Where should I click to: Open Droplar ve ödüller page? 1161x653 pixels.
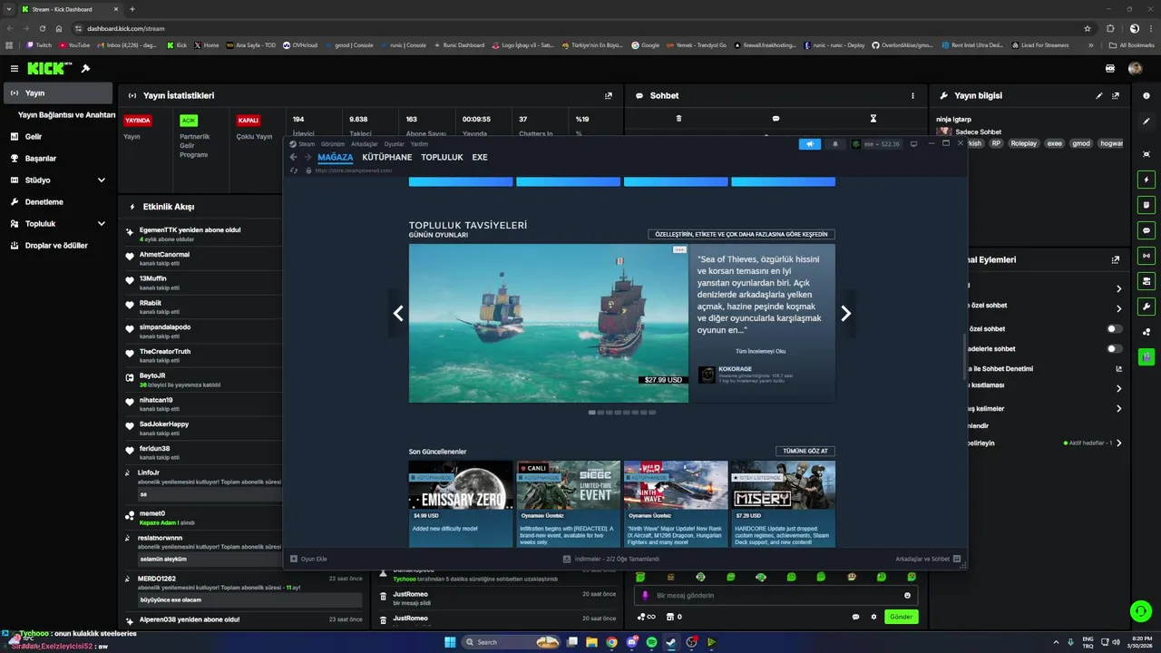pos(56,246)
